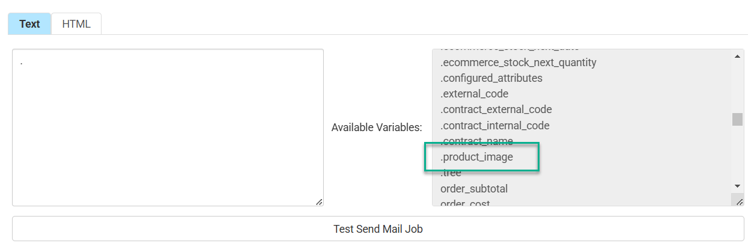The image size is (754, 246).
Task: Select .contract_external_code variable
Action: tap(496, 109)
